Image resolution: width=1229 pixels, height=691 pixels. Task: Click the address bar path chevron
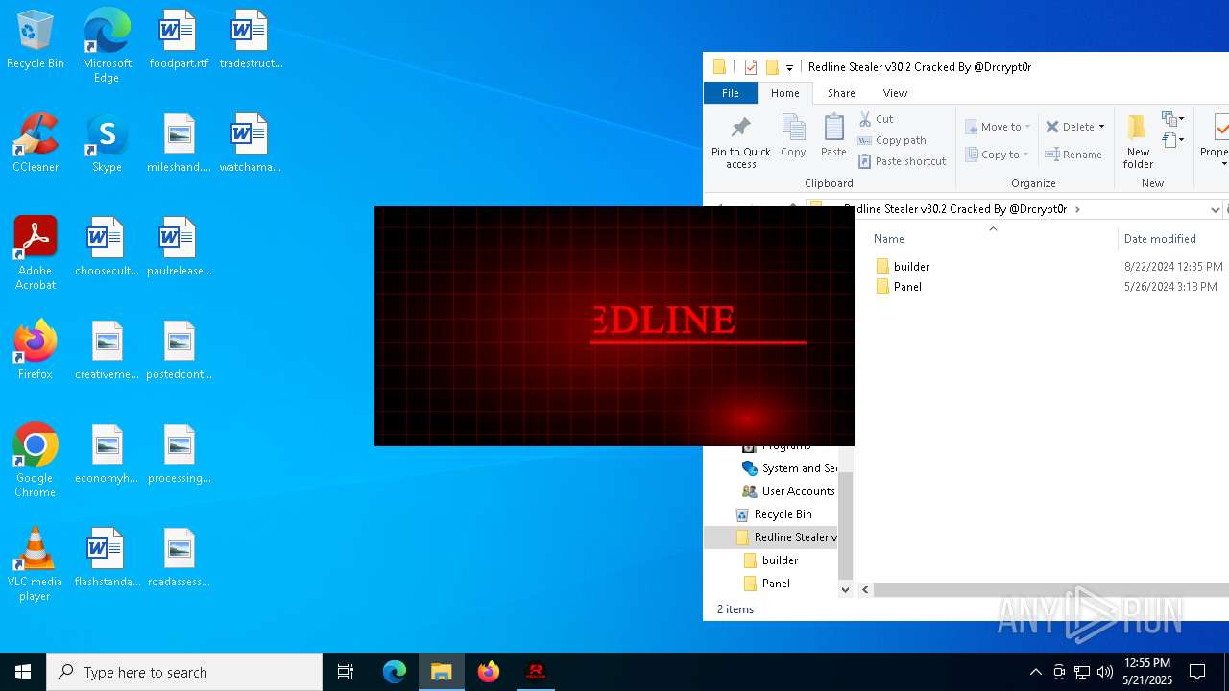[1077, 209]
